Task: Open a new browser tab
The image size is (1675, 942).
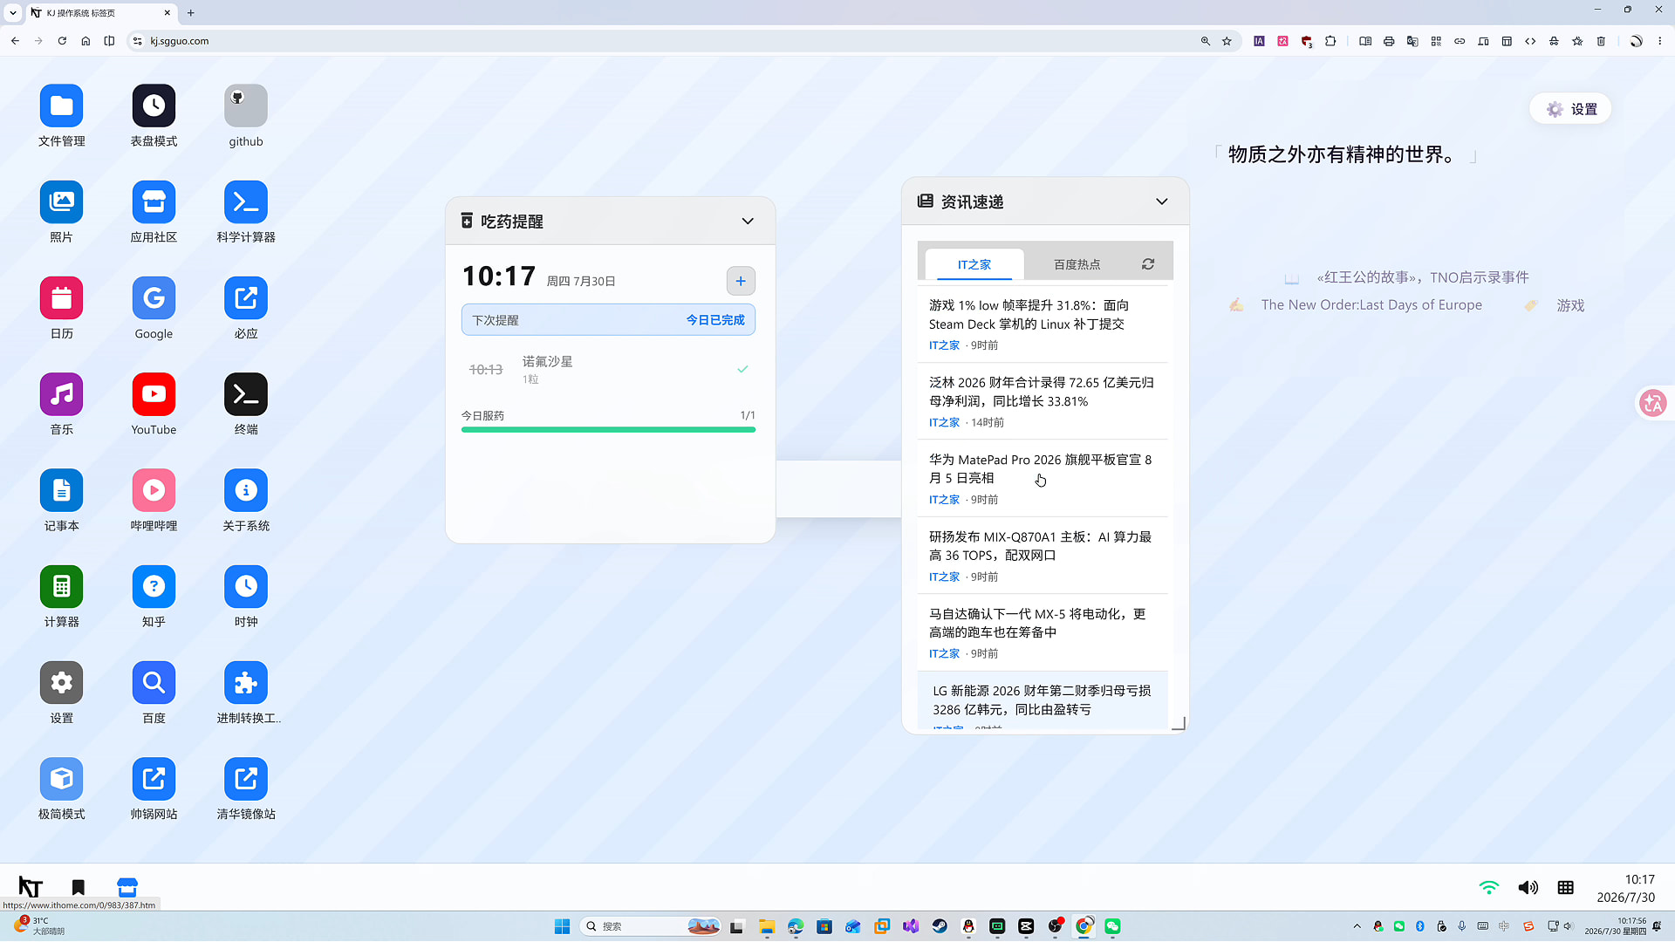Action: pyautogui.click(x=191, y=13)
